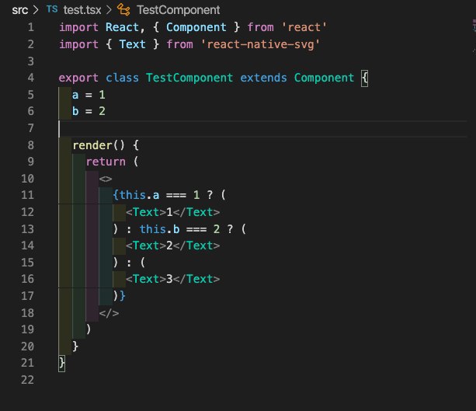476x411 pixels.
Task: Click the minimap at the editor's right edge
Action: (474, 37)
